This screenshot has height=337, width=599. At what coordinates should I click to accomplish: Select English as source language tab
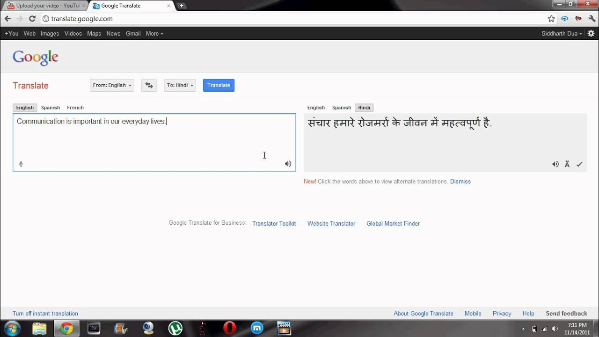pos(25,108)
